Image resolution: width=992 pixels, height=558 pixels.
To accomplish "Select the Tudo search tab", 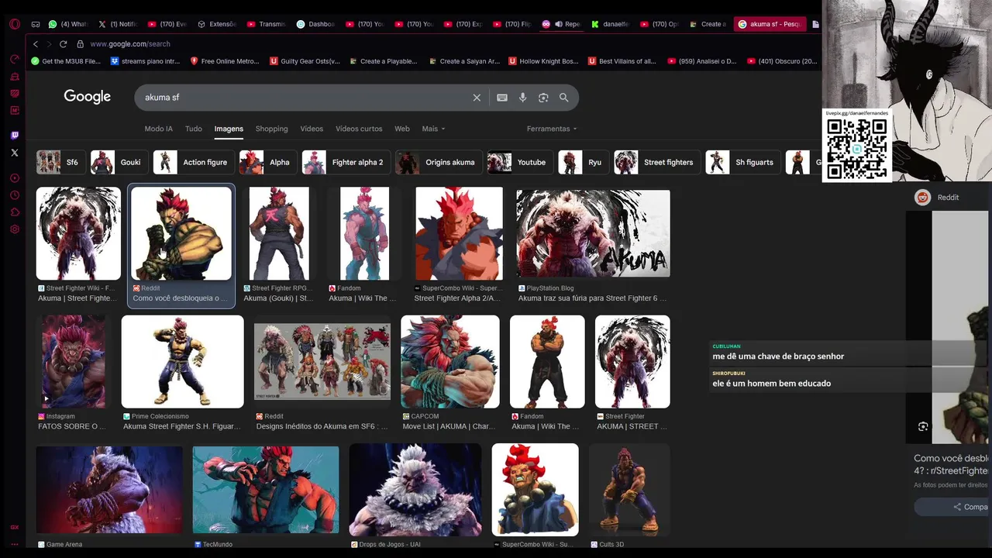I will tap(194, 129).
